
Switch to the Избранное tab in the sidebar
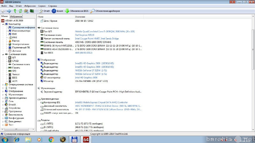16,17
